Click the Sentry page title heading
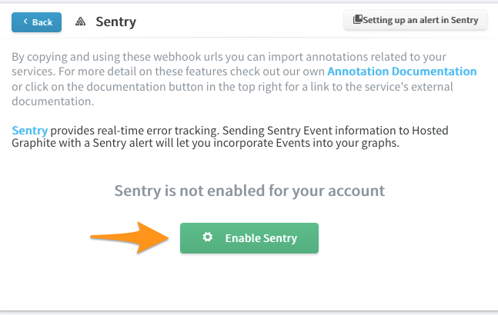Screen dimensions: 498x315 [116, 22]
